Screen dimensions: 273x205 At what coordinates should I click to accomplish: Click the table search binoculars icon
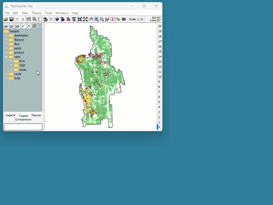point(34,19)
